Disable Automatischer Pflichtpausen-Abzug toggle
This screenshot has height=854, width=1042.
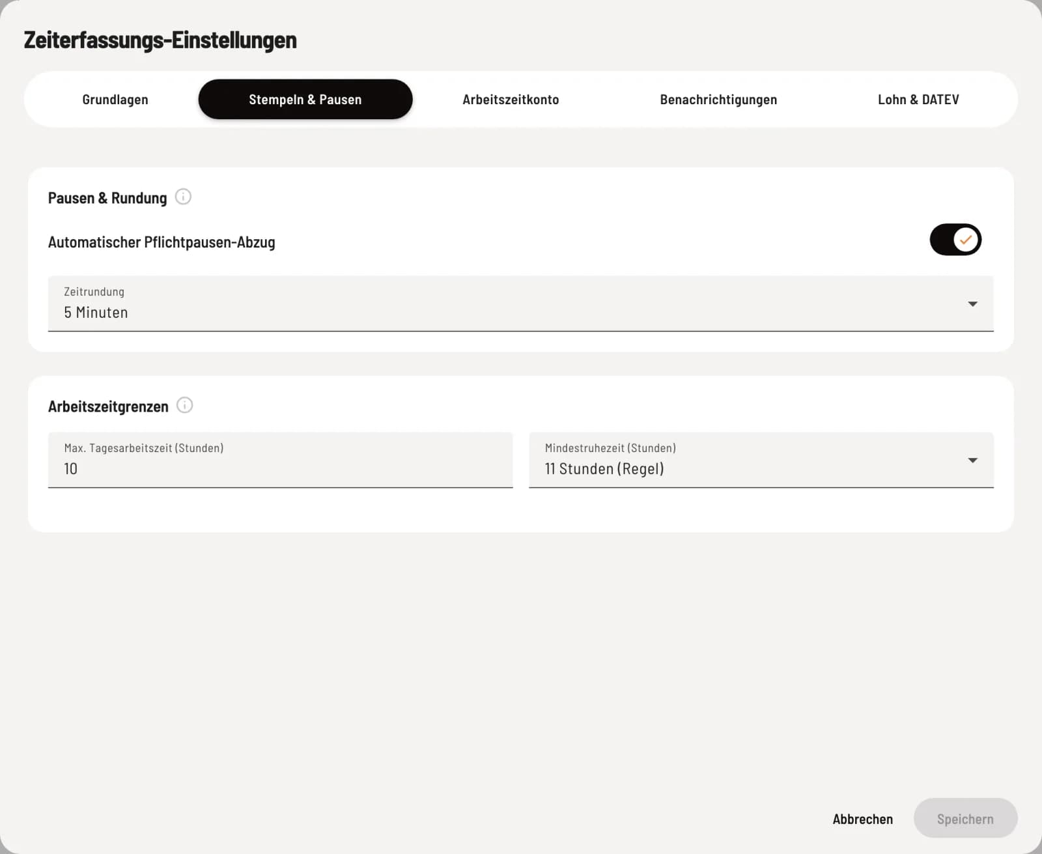[x=955, y=240]
